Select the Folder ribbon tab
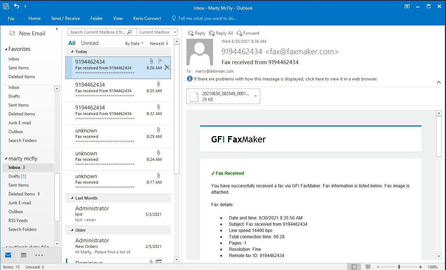Viewport: 446px width, 270px height. [x=97, y=18]
